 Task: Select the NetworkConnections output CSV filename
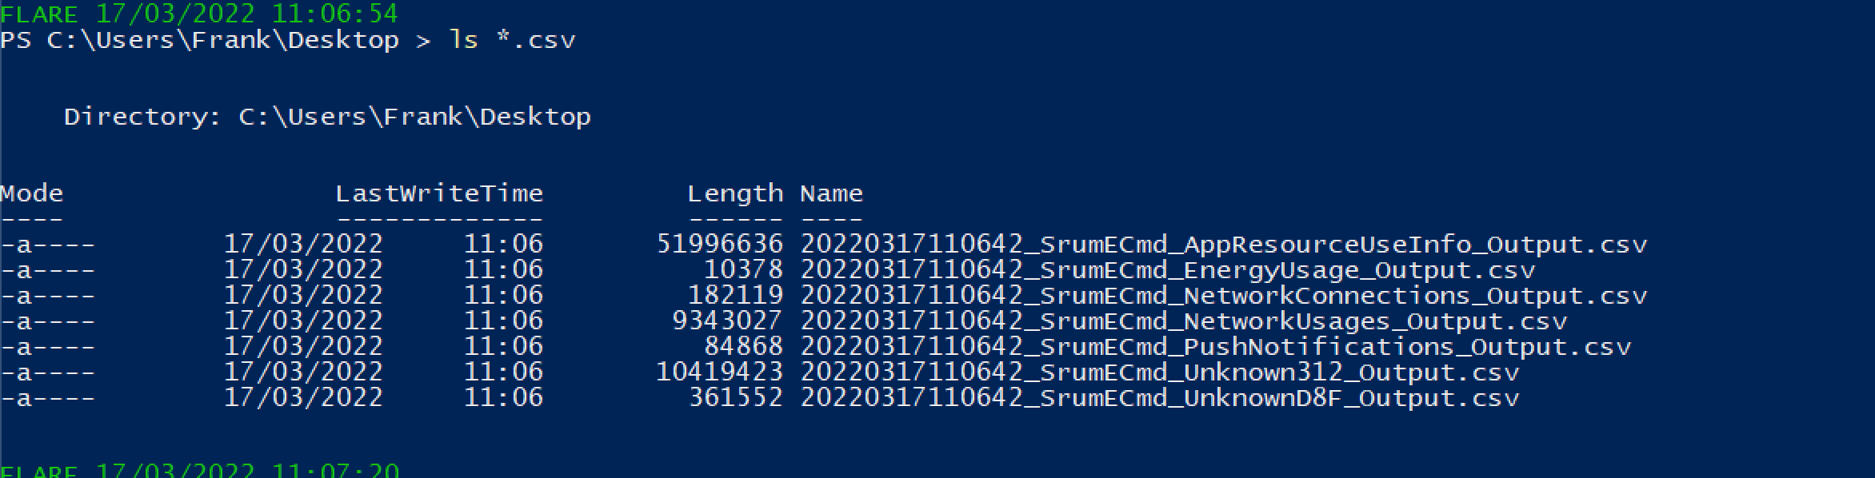[x=1223, y=295]
